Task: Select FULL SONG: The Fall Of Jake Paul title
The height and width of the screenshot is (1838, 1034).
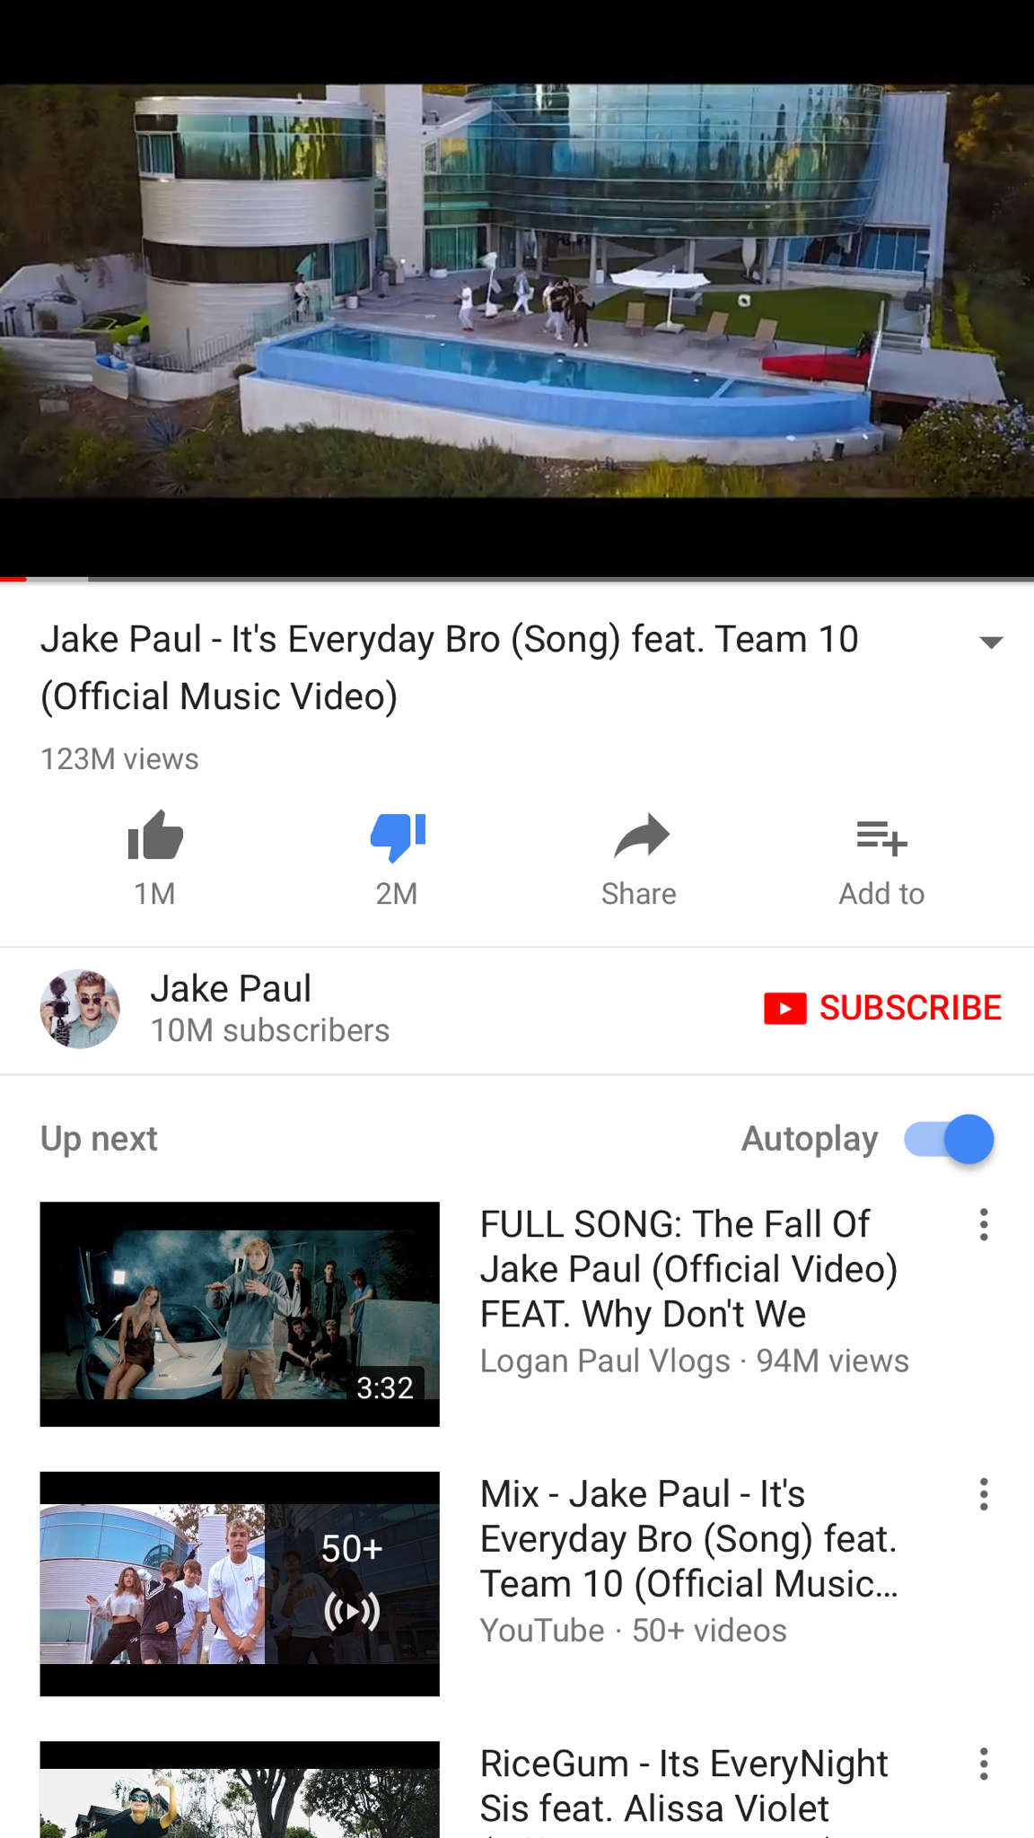Action: pos(688,1269)
